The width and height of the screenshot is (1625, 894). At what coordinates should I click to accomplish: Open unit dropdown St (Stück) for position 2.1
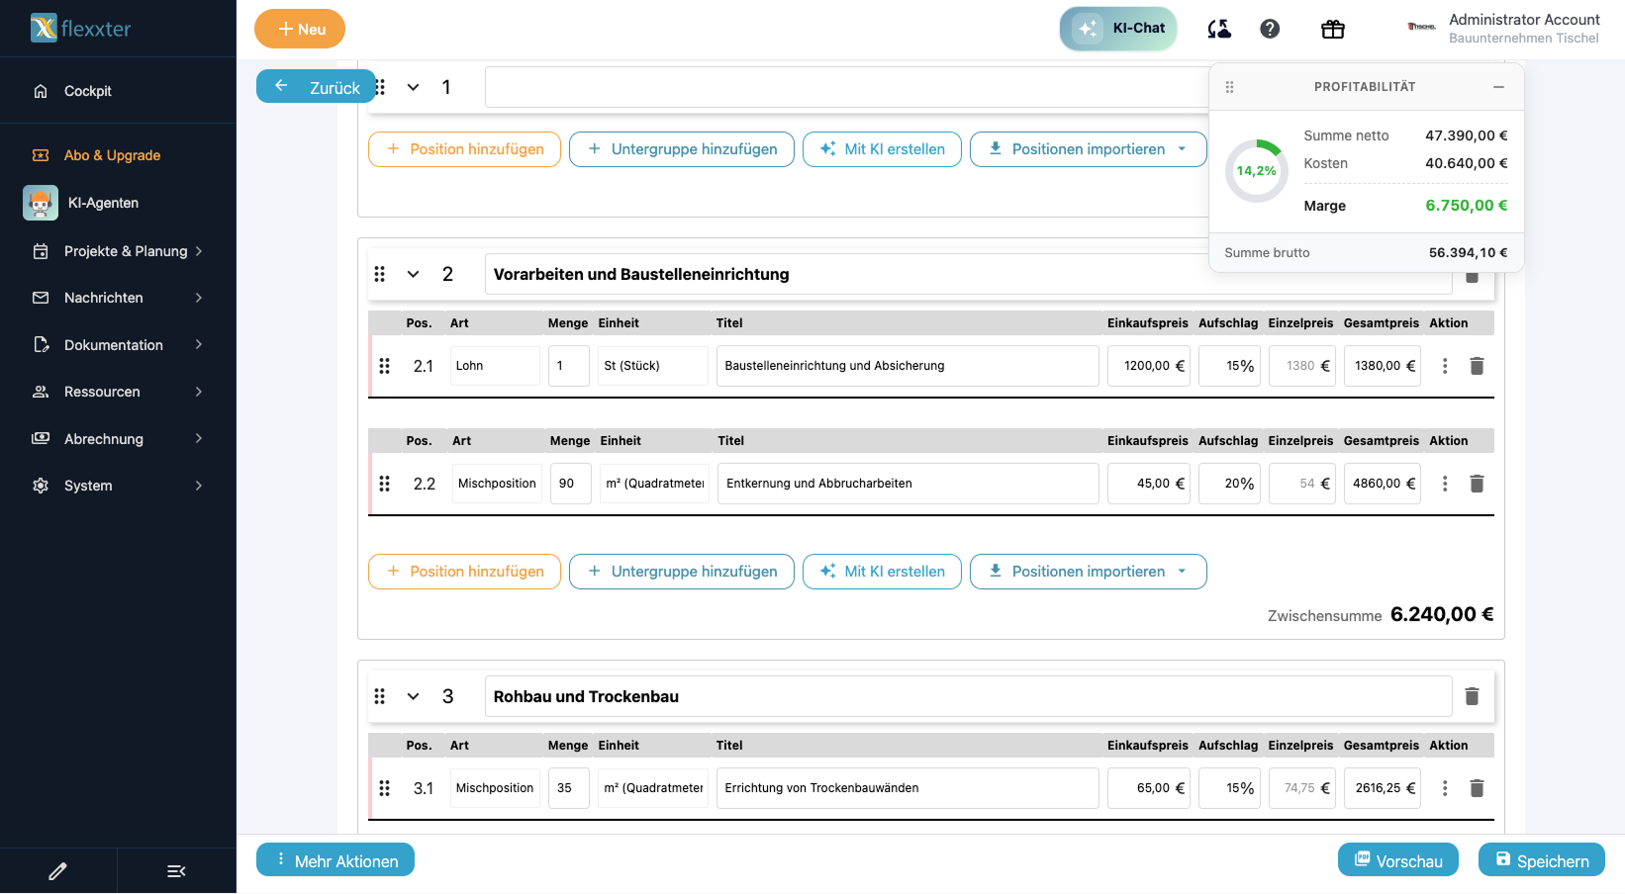(652, 366)
